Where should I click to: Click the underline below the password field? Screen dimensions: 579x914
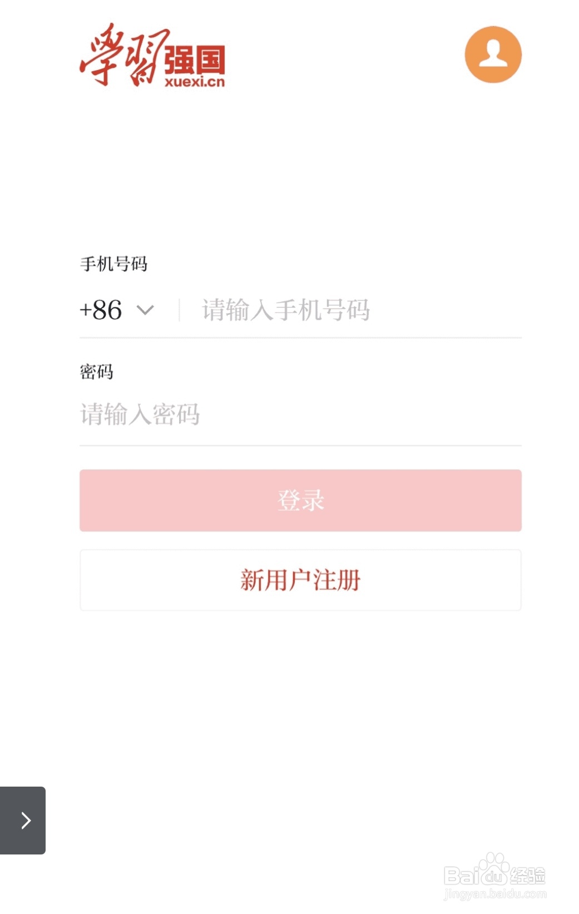click(x=300, y=445)
